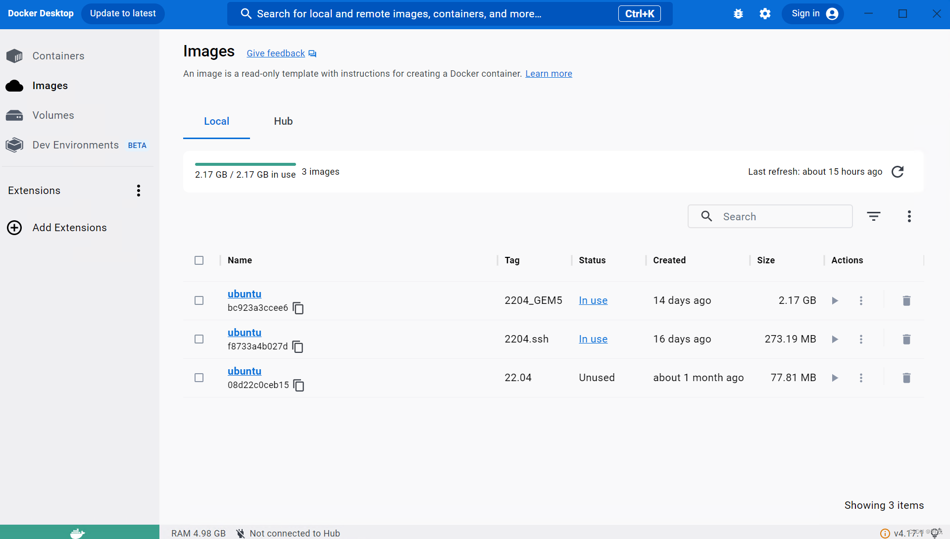
Task: Click the Containers label in sidebar
Action: (x=58, y=56)
